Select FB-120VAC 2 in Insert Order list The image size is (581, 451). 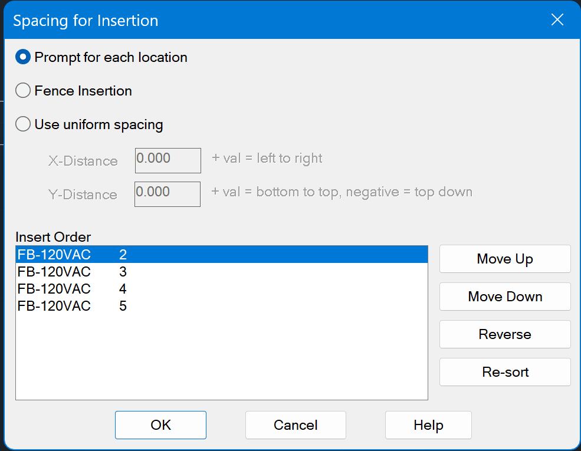pos(222,254)
